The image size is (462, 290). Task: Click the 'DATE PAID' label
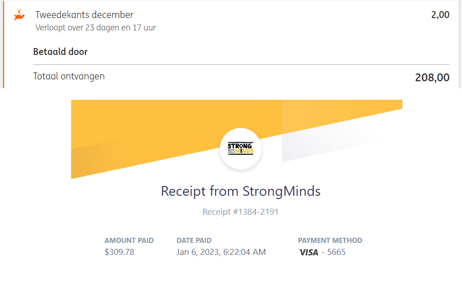pos(194,241)
